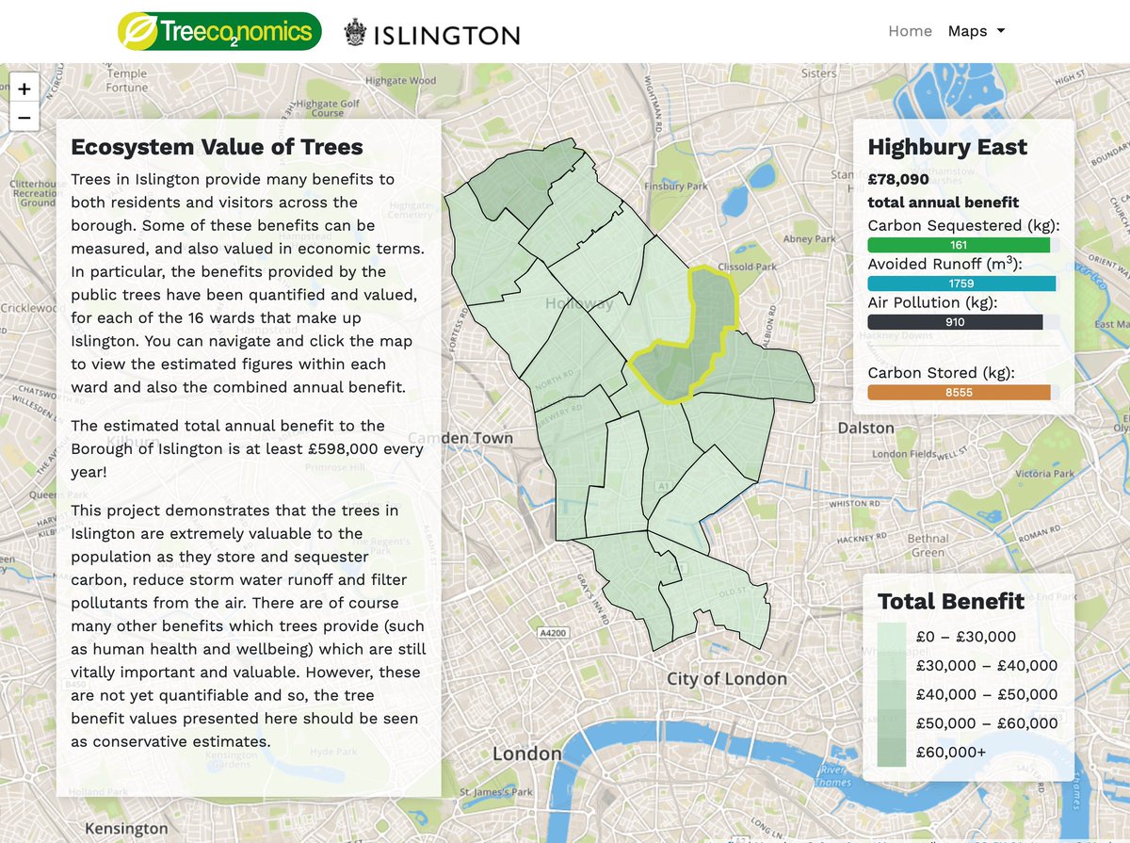Click the Finsbury Park map label
The height and width of the screenshot is (843, 1130).
pyautogui.click(x=675, y=186)
